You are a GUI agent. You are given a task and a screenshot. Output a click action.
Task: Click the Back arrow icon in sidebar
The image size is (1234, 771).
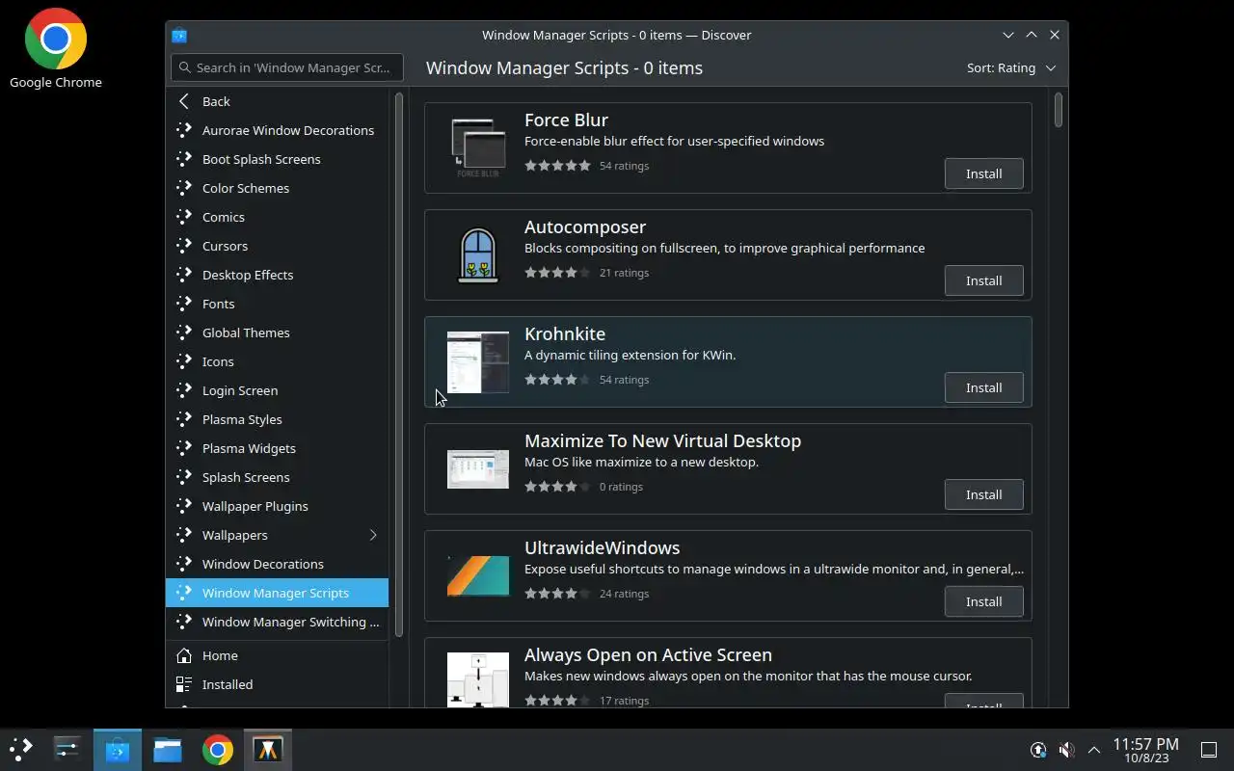(x=184, y=101)
